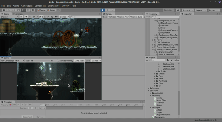The image size is (222, 122).
Task: Switch to Curves view in Animation
Action: tap(39, 117)
